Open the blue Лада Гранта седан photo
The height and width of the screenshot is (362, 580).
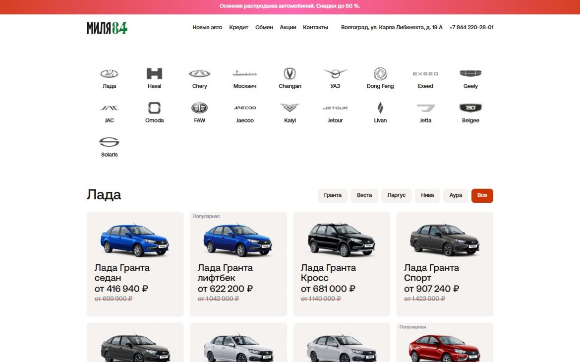(x=135, y=240)
